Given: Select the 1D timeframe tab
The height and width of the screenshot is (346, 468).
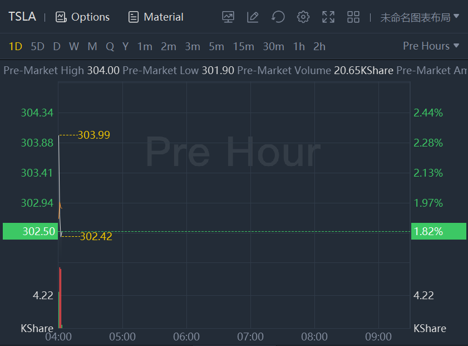Looking at the screenshot, I should [16, 46].
